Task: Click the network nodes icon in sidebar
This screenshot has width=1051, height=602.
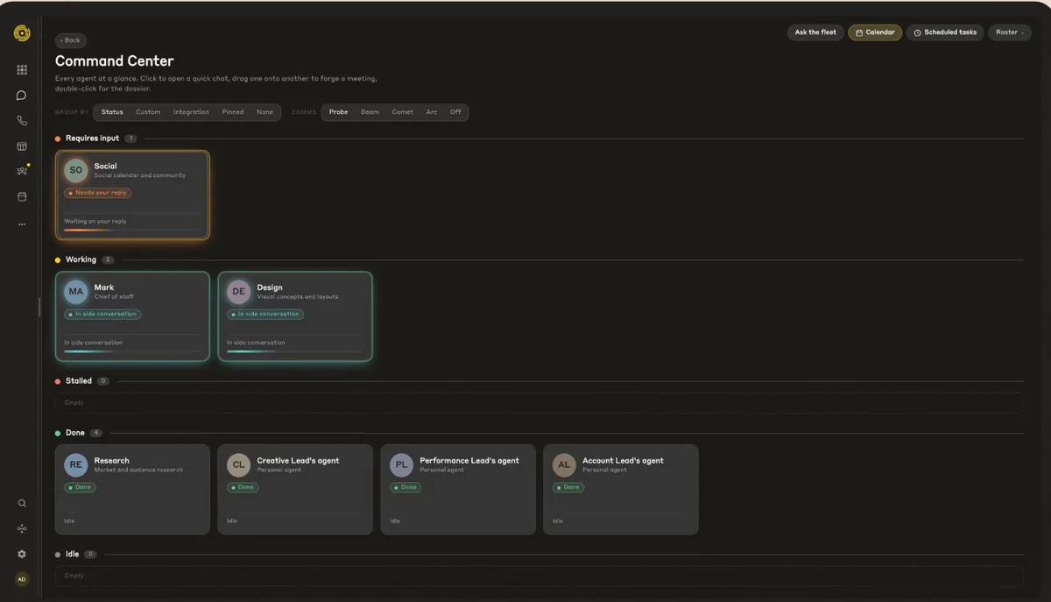Action: tap(22, 528)
